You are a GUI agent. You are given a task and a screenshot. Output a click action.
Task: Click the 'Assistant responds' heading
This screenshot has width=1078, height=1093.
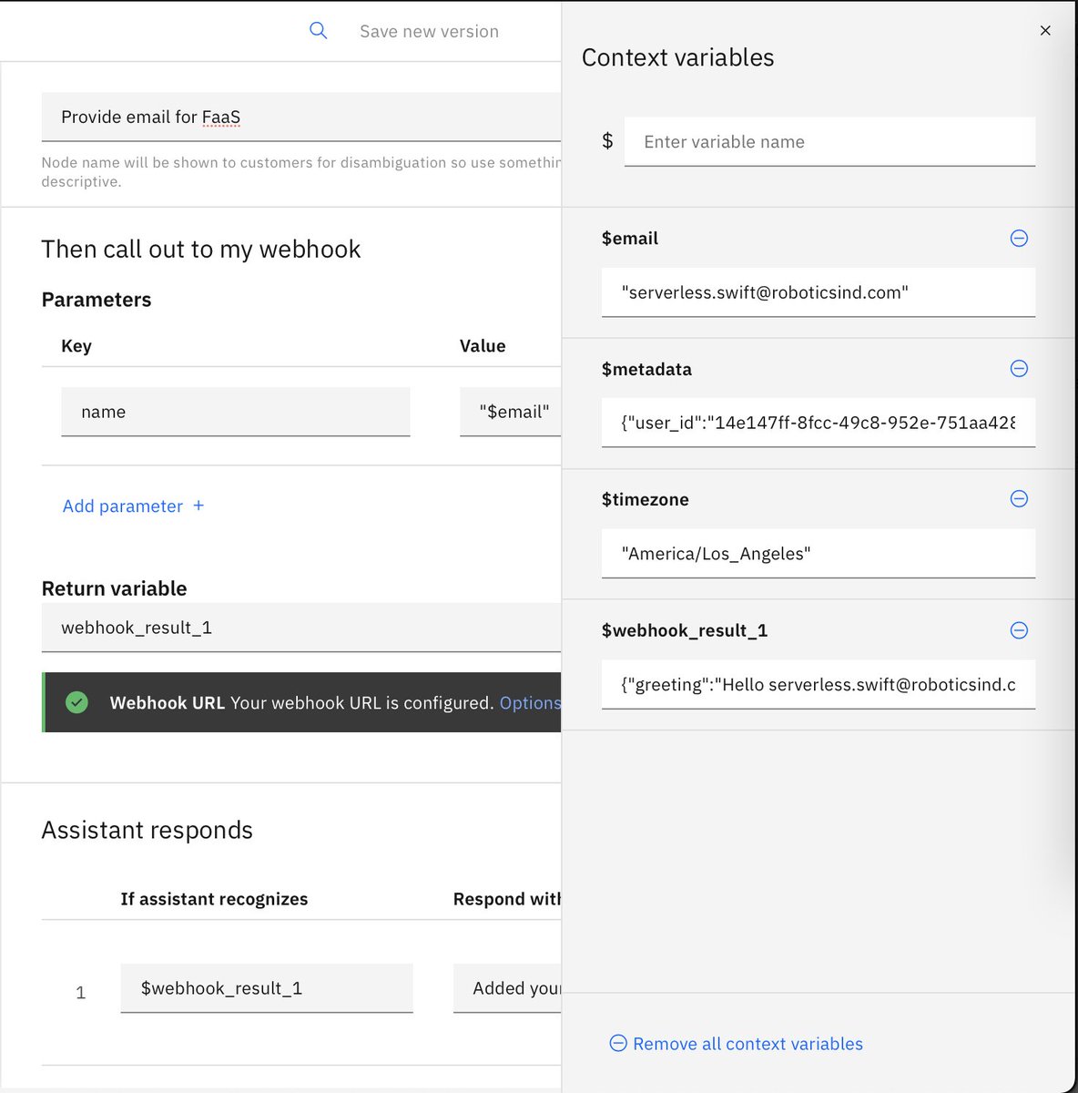coord(147,830)
